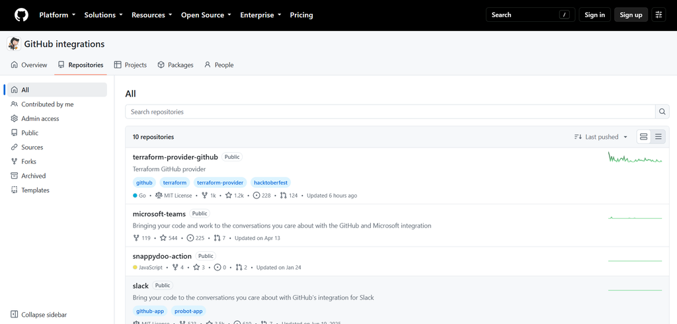Focus the top Search box

point(531,15)
